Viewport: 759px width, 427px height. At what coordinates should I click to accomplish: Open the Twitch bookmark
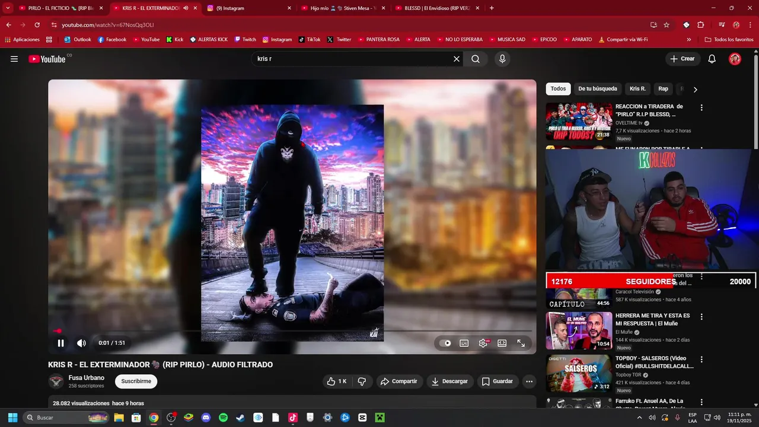coord(245,39)
